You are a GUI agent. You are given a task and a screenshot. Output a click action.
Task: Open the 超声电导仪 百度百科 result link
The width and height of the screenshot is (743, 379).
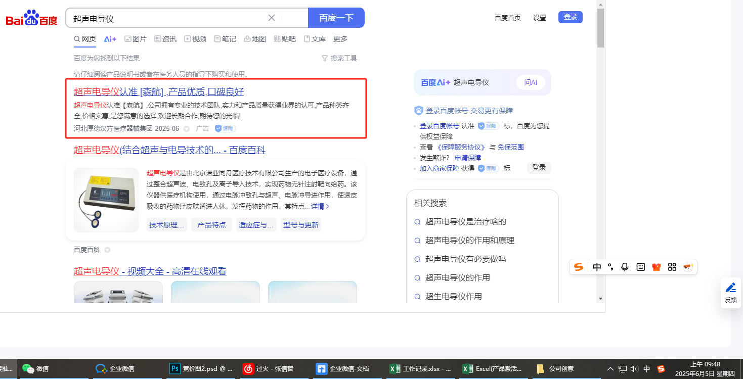click(169, 150)
